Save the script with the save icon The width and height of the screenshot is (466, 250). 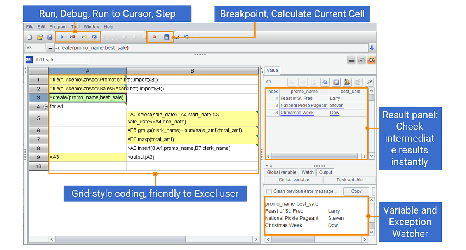(50, 37)
